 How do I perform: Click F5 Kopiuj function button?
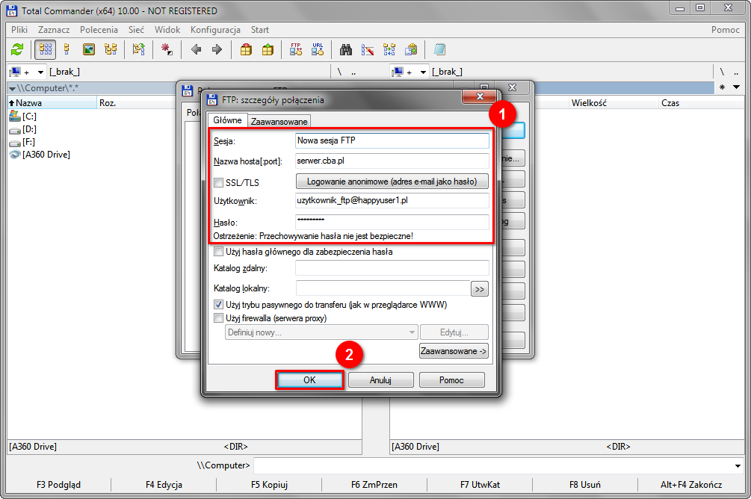(269, 485)
